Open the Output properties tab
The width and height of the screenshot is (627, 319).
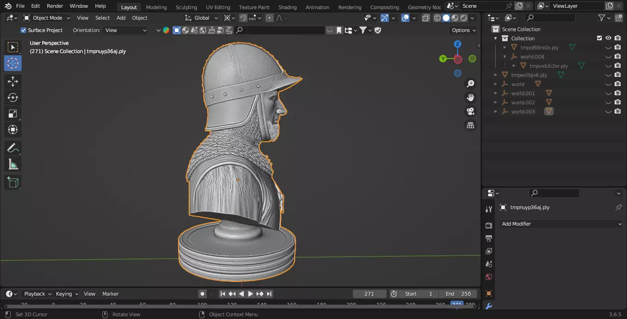[489, 238]
